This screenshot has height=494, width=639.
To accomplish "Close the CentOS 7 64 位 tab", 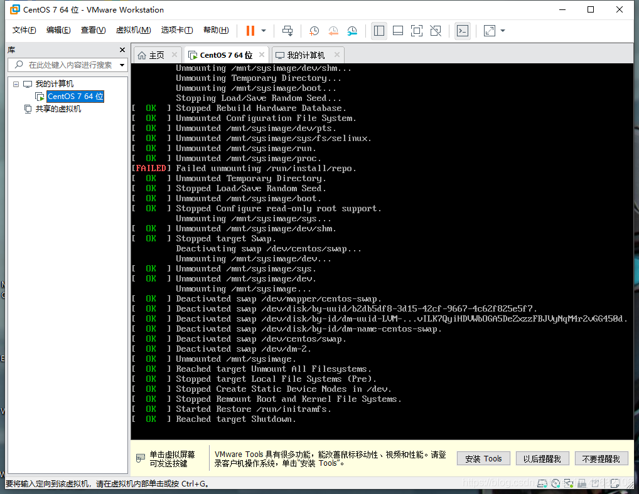I will [262, 55].
